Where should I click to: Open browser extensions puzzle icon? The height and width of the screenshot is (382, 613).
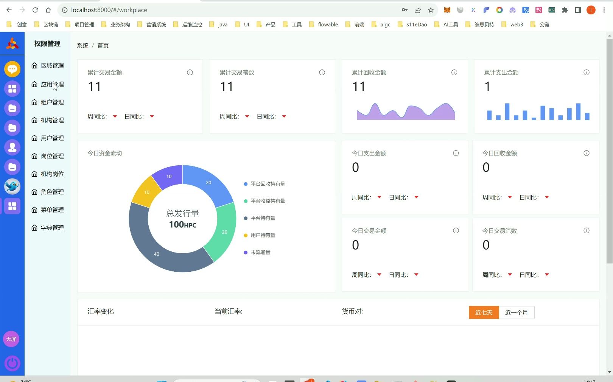pos(565,10)
